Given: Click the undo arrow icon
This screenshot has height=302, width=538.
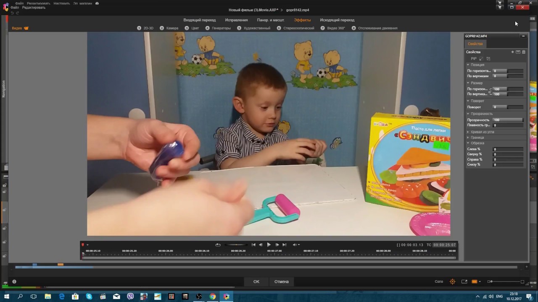Looking at the screenshot, I should coord(12,13).
